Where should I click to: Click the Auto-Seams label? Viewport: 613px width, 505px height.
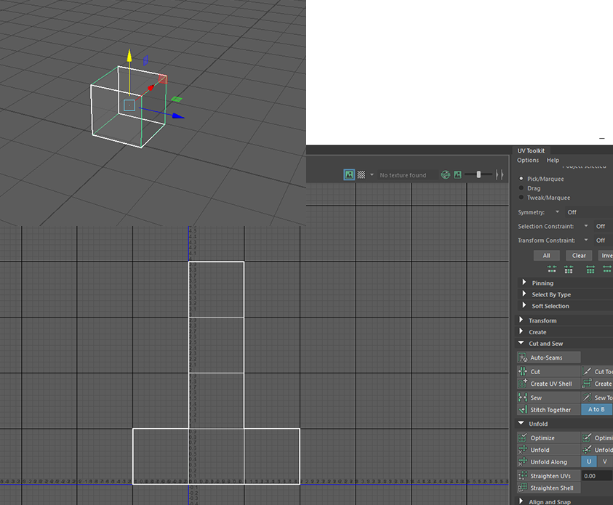546,357
